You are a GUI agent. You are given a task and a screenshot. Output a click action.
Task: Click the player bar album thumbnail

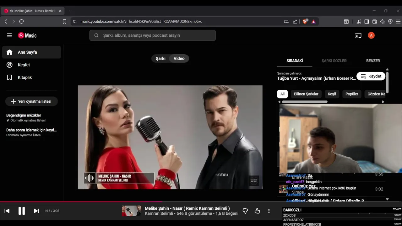[x=131, y=211]
